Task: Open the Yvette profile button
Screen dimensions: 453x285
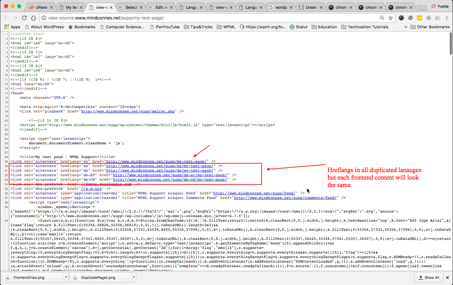Action: (440, 7)
